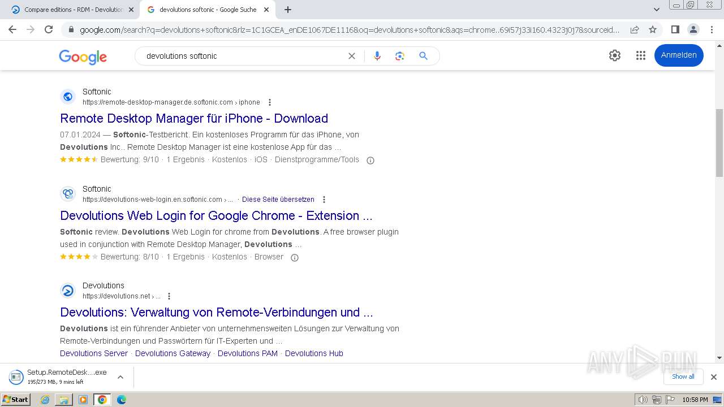The image size is (724, 407).
Task: Open the Google apps grid
Action: [640, 55]
